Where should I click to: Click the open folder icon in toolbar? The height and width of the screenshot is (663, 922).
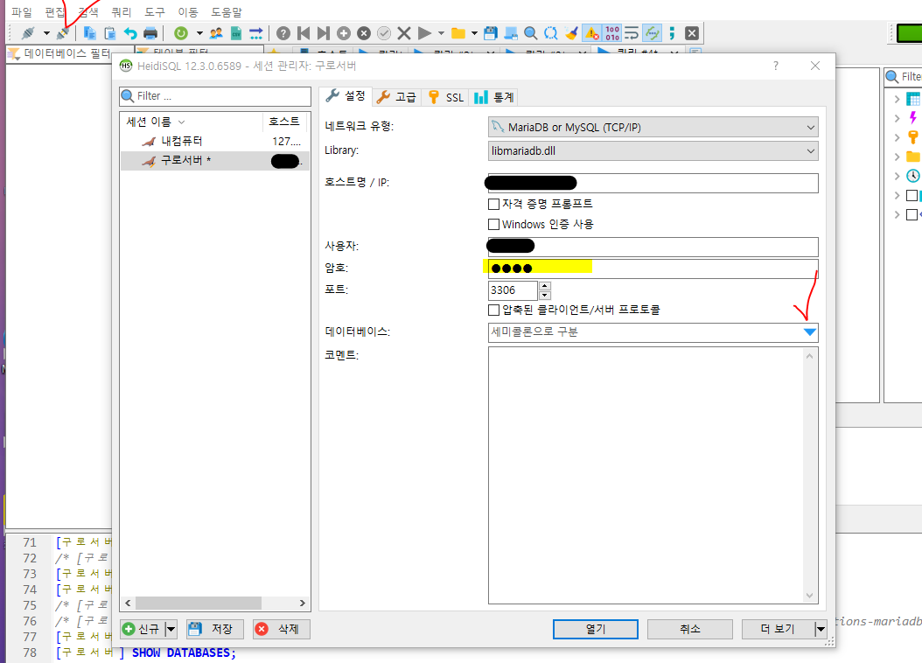click(x=458, y=33)
